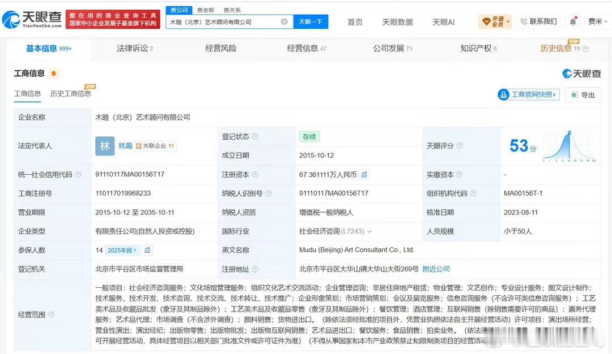Open the chart icon beside 2025年报
The image size is (612, 354).
click(147, 250)
